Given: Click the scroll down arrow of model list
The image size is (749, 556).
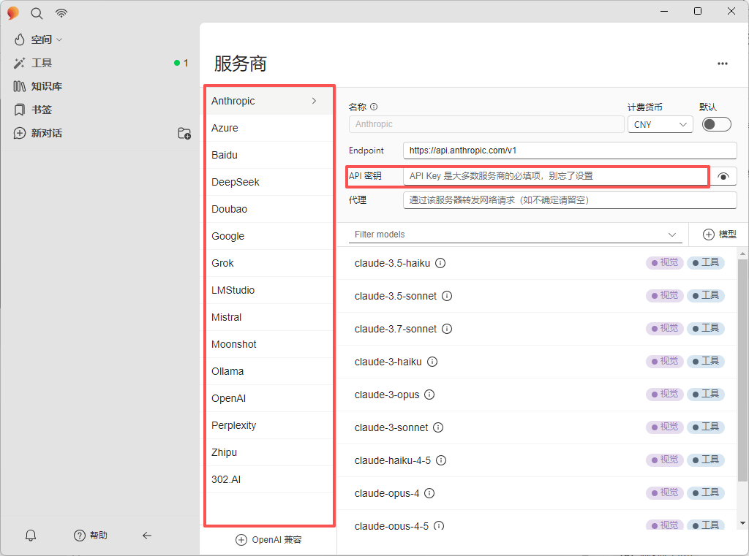Looking at the screenshot, I should tap(742, 524).
